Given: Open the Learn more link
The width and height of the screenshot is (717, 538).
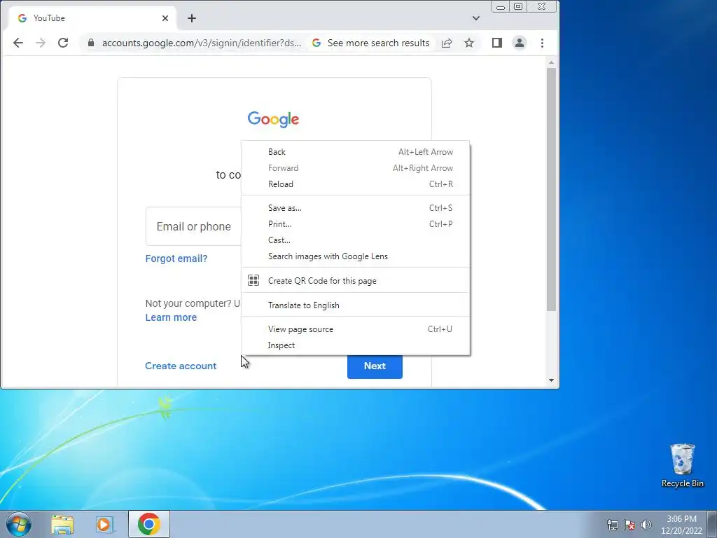Looking at the screenshot, I should click(171, 317).
